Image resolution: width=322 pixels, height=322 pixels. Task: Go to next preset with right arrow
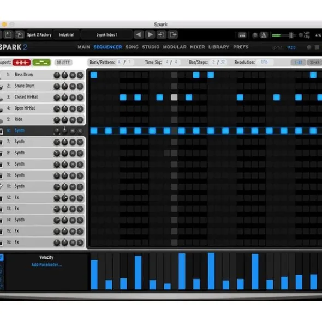pos(150,34)
